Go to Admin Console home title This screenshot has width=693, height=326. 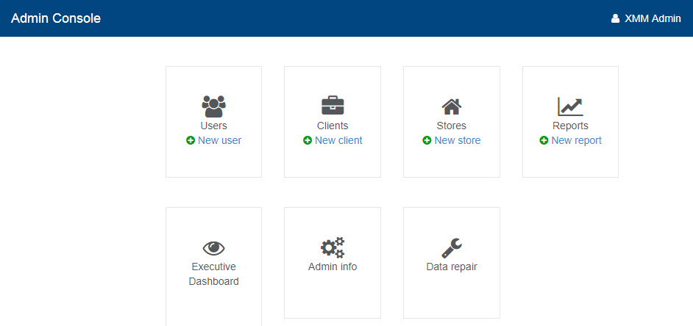tap(56, 18)
